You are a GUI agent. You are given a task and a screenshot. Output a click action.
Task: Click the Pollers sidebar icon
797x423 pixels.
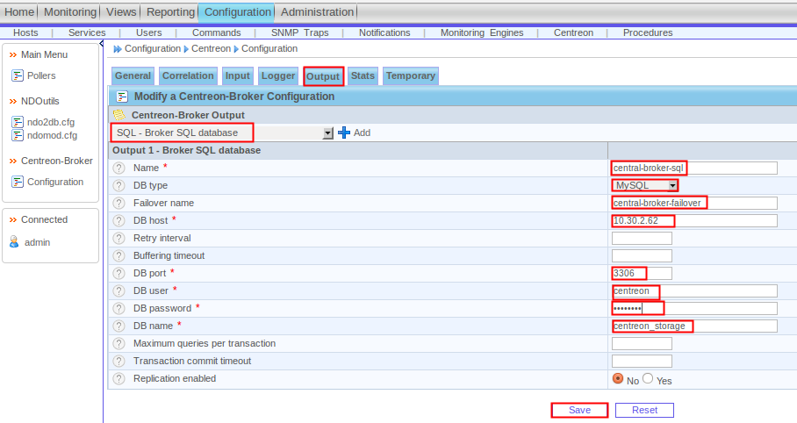(x=18, y=75)
